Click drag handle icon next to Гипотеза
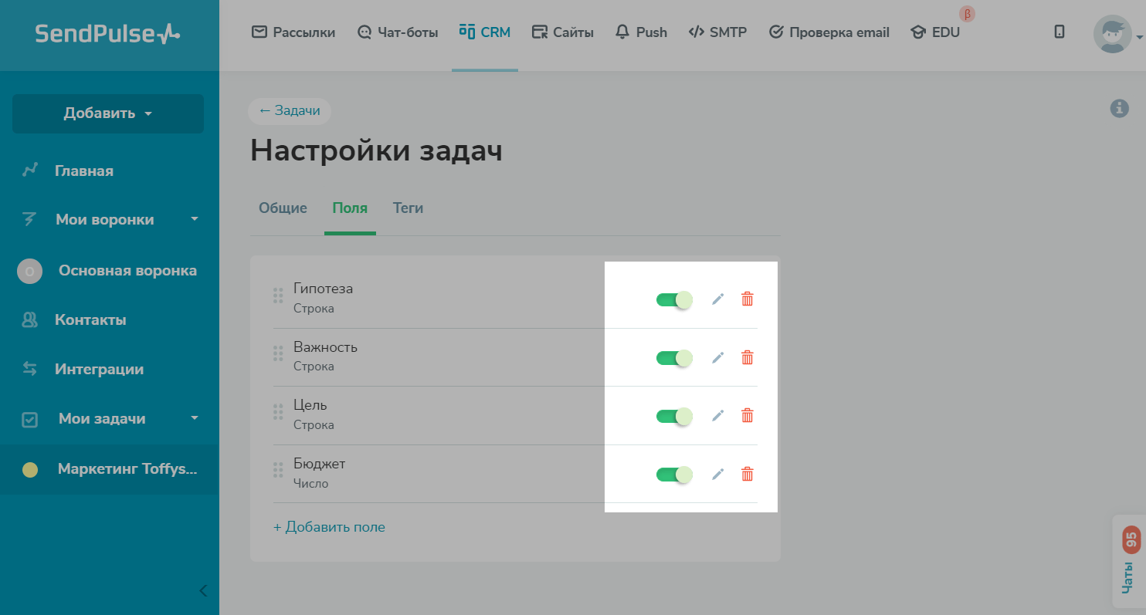 click(x=278, y=296)
